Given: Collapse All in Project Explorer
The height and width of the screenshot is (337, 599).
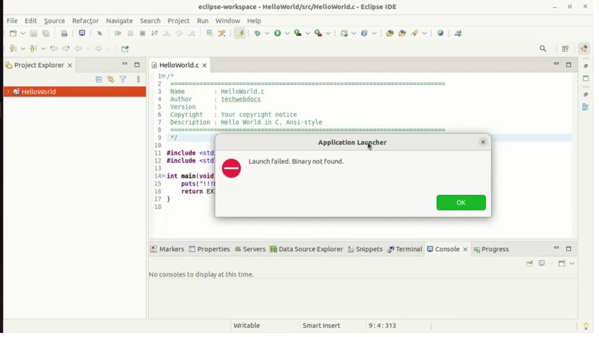Looking at the screenshot, I should pos(99,80).
